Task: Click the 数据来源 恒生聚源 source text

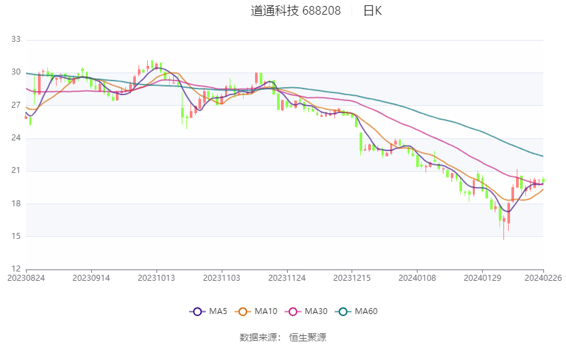Action: pyautogui.click(x=283, y=337)
